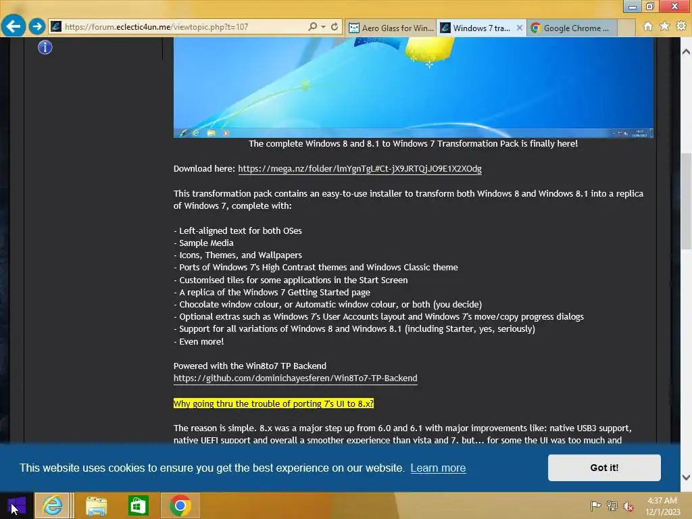Open Internet Explorer from the taskbar

53,505
